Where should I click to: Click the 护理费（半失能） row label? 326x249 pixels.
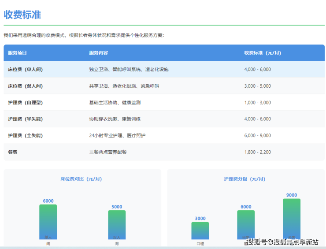click(x=26, y=119)
